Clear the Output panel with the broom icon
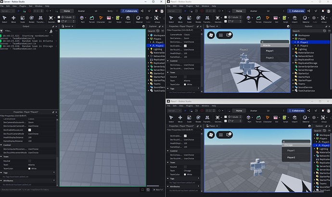Viewport: 332px width, 197px height. 51,31
